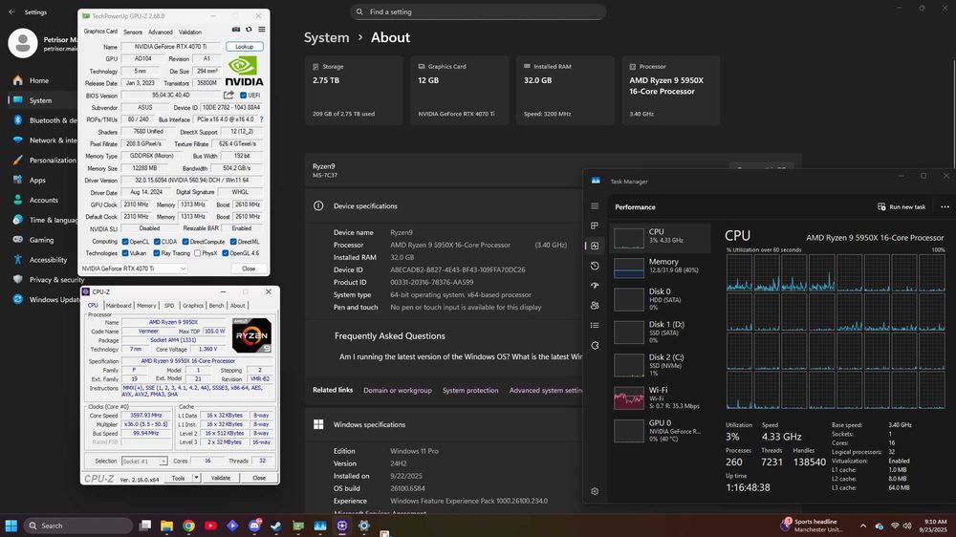Open Task Manager App history icon

tap(595, 266)
